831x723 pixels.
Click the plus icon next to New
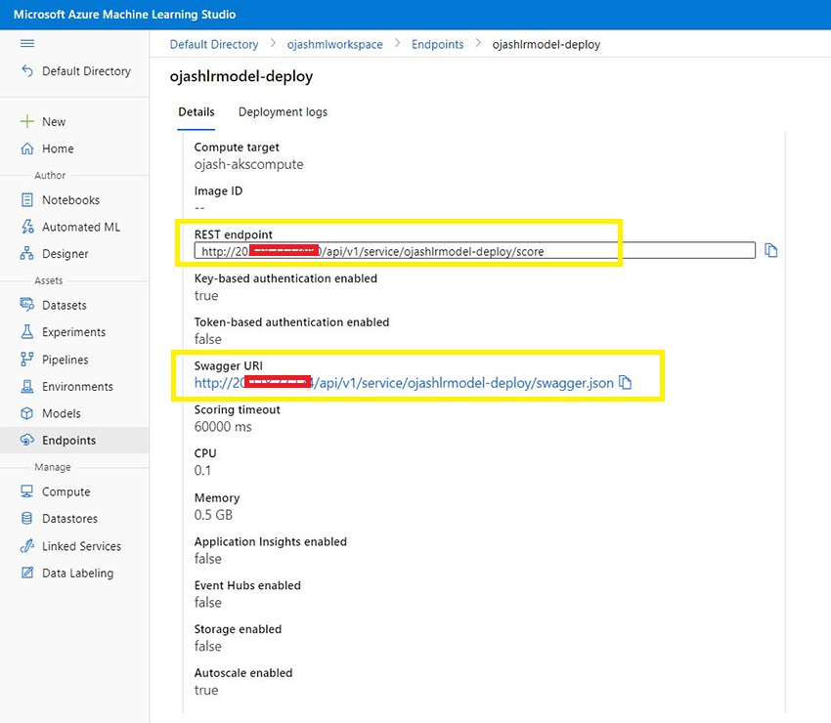pos(27,121)
